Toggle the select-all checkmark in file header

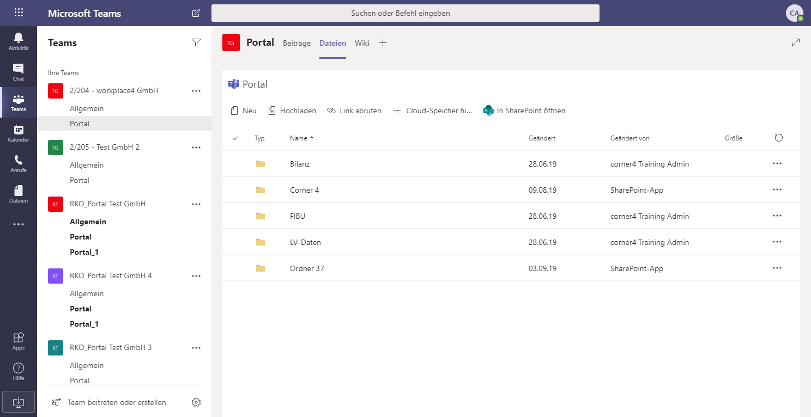coord(235,138)
